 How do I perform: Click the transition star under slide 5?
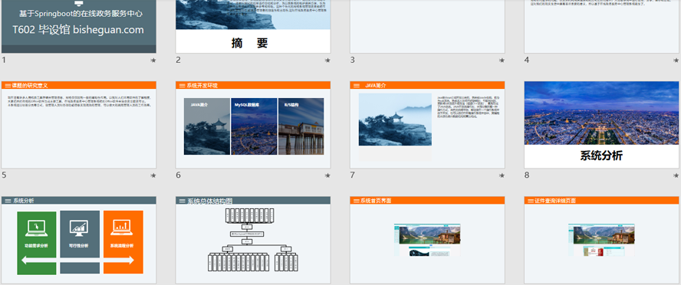point(153,175)
